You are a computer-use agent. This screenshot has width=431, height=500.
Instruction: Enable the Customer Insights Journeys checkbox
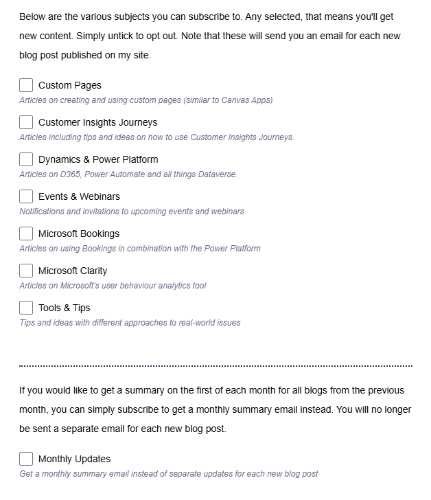(26, 122)
